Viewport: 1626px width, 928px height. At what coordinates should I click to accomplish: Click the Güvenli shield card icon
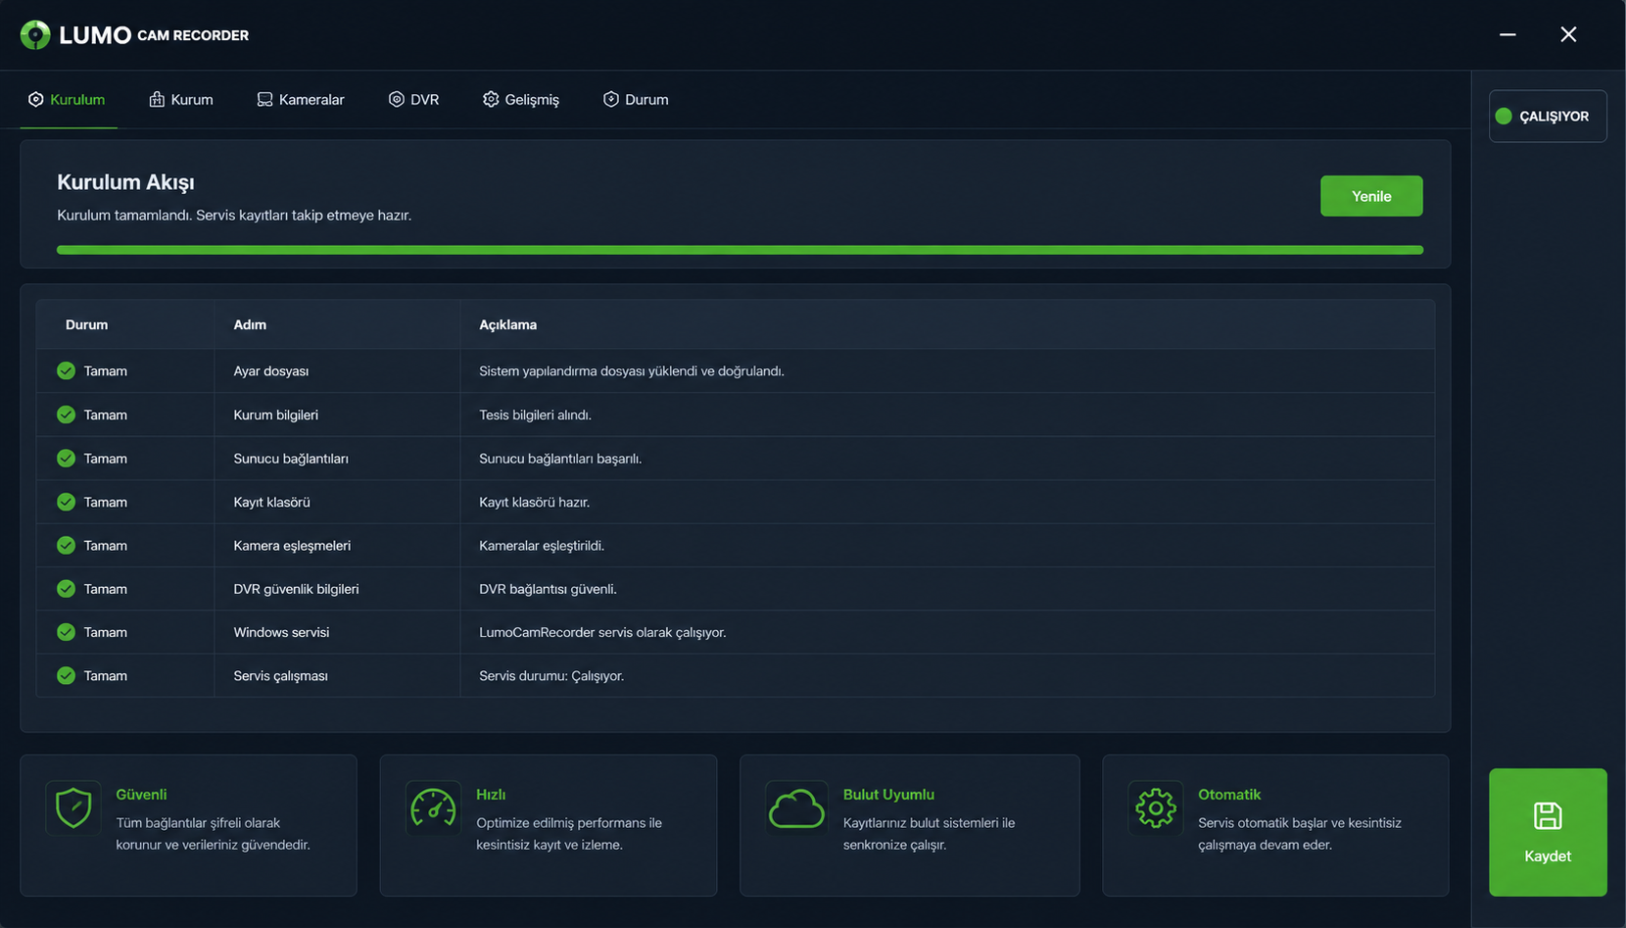click(x=73, y=808)
